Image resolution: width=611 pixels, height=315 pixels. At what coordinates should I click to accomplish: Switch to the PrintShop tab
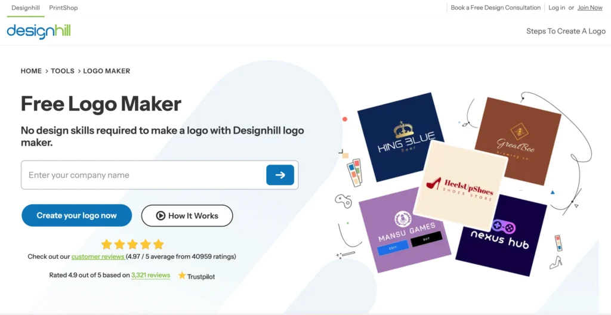point(63,8)
